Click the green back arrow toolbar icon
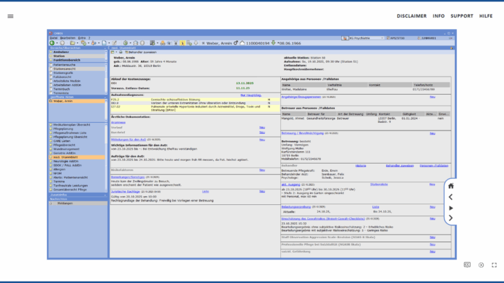The height and width of the screenshot is (283, 504). pos(52,43)
